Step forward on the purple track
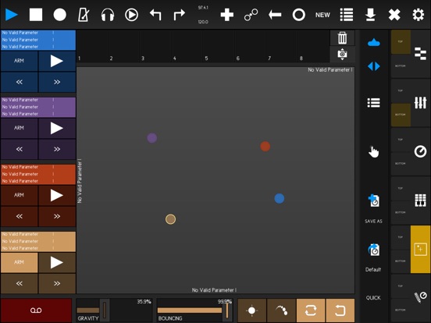Screen dimensions: 431x323 pos(57,149)
